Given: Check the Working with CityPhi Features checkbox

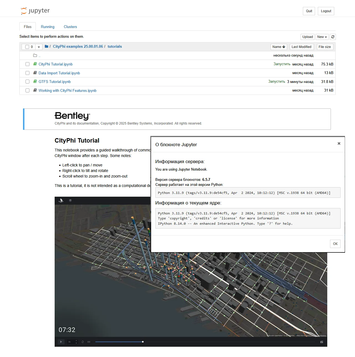Looking at the screenshot, I should pos(27,90).
